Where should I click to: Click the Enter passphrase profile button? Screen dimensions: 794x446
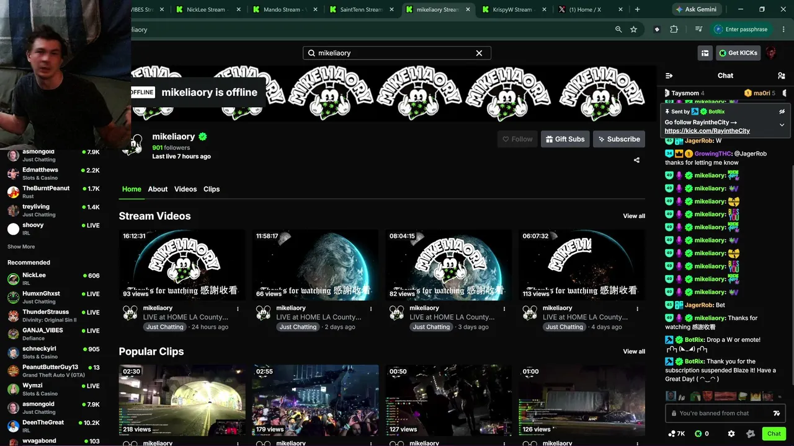(x=741, y=29)
